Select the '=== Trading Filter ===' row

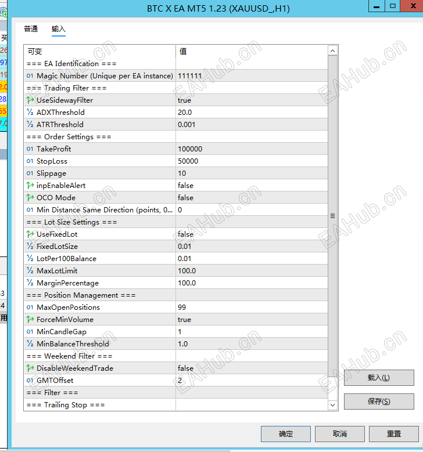coord(176,88)
